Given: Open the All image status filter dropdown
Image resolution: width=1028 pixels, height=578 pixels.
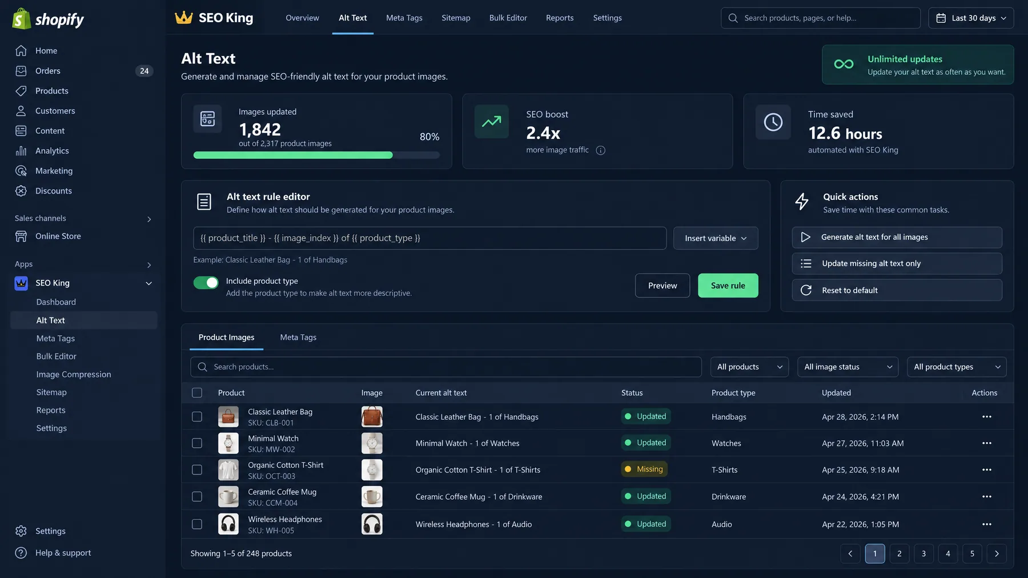Looking at the screenshot, I should [848, 367].
